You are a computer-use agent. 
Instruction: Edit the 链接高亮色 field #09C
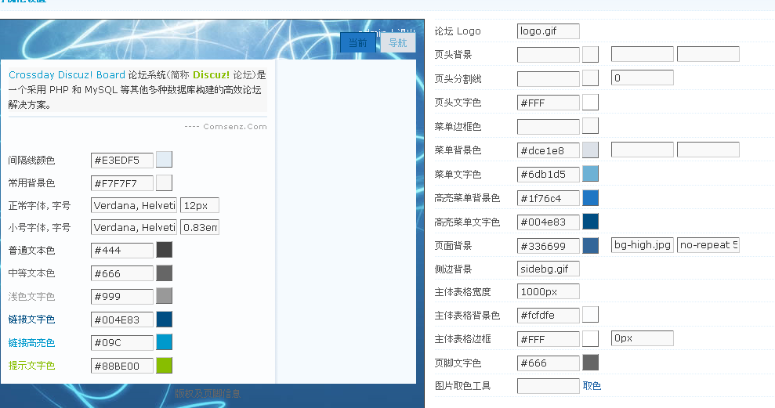pos(122,342)
